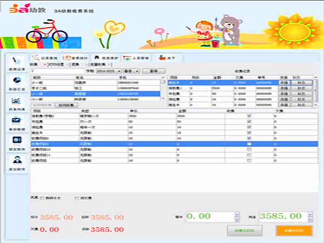324x243 pixels.
Task: Click the student search input field
Action: [x=58, y=71]
